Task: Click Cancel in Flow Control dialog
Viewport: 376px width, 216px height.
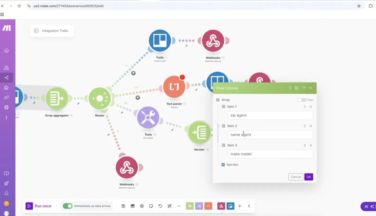Action: click(x=296, y=177)
